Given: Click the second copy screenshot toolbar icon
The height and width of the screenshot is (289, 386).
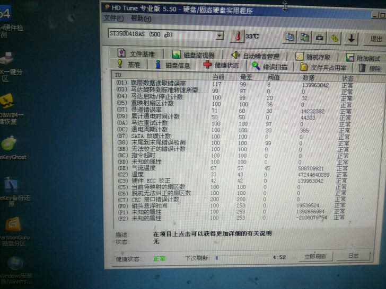Looking at the screenshot, I should click(x=304, y=38).
